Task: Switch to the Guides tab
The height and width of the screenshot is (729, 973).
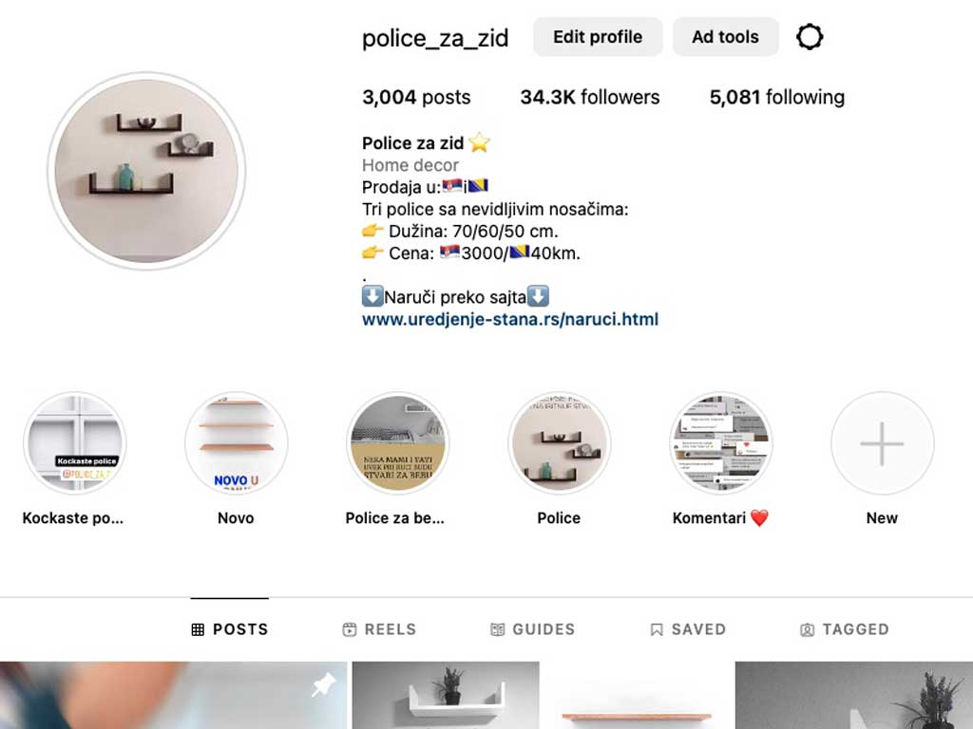Action: pyautogui.click(x=532, y=629)
